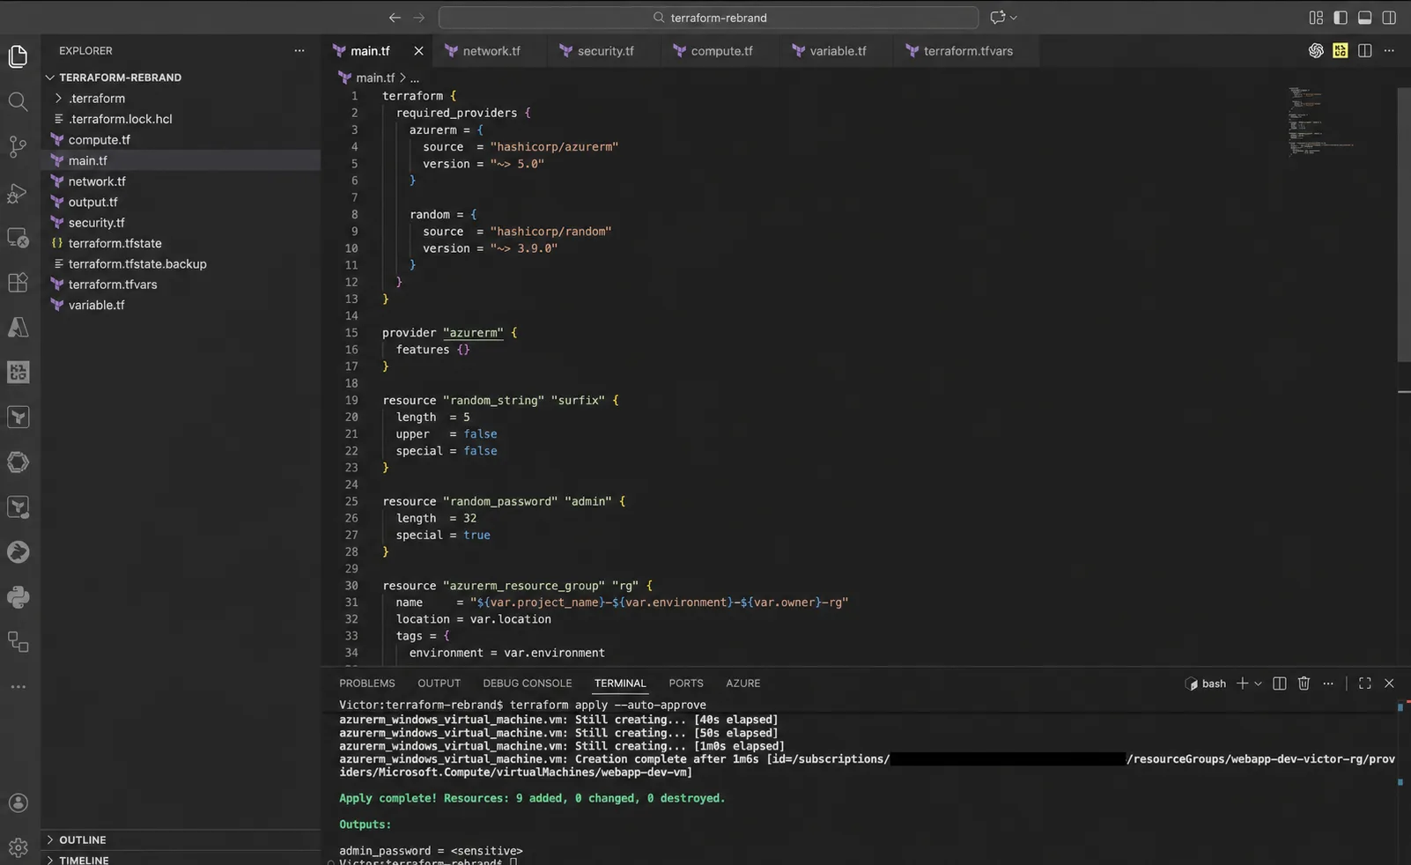
Task: Click the editor vertical scrollbar
Action: pyautogui.click(x=1404, y=225)
